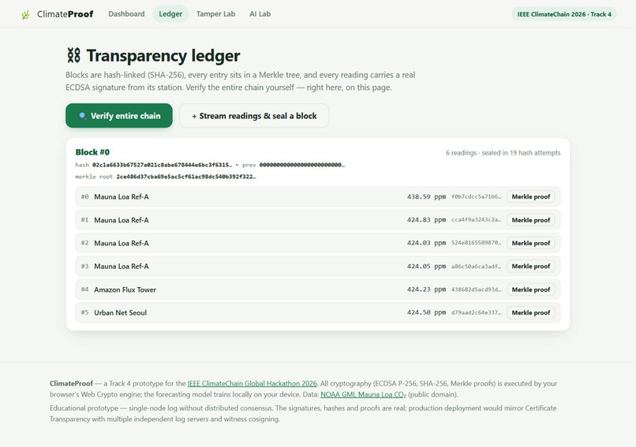Image resolution: width=636 pixels, height=447 pixels.
Task: Click the #5 index label
Action: [84, 312]
